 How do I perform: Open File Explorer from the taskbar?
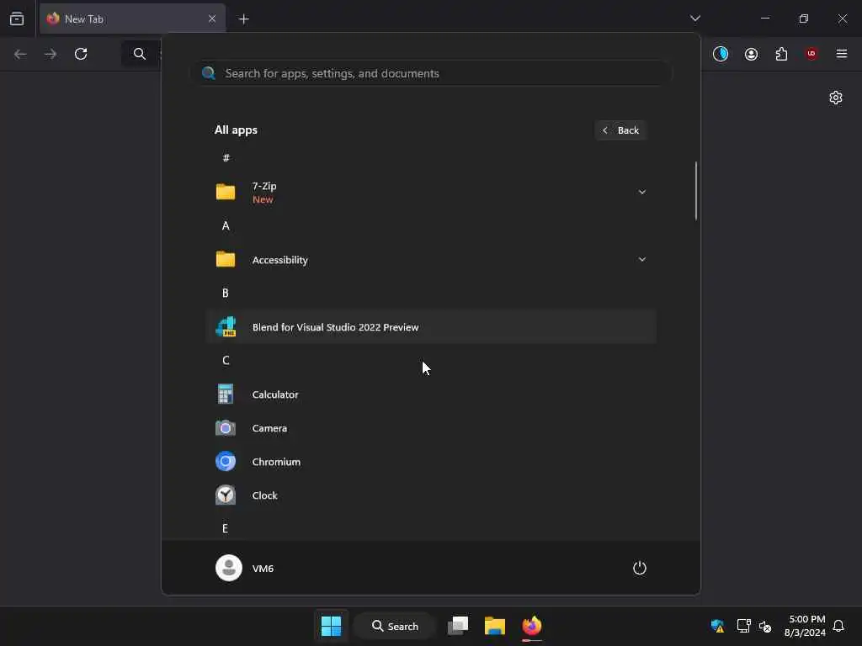[x=495, y=626]
